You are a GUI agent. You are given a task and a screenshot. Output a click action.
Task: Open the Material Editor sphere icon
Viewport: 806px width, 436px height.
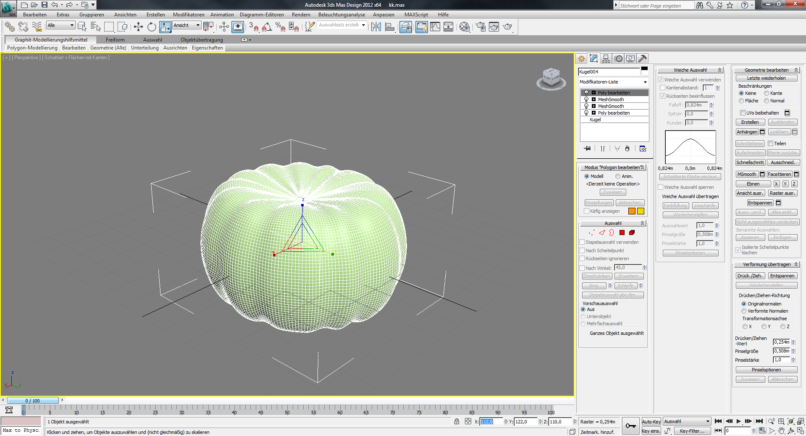pos(465,27)
